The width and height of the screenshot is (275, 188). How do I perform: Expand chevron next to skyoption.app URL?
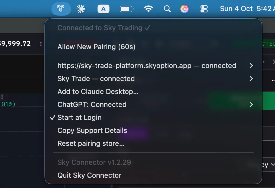251,66
